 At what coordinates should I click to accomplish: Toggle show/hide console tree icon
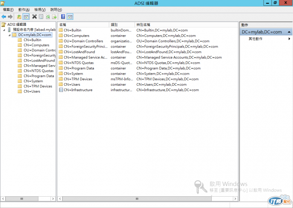[x=26, y=17]
